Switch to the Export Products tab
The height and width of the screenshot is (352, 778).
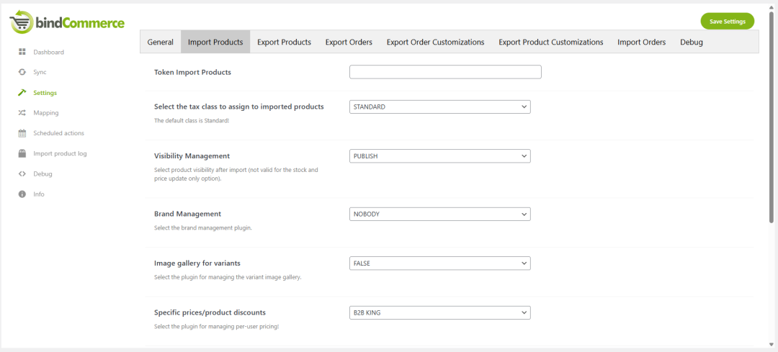pos(285,42)
